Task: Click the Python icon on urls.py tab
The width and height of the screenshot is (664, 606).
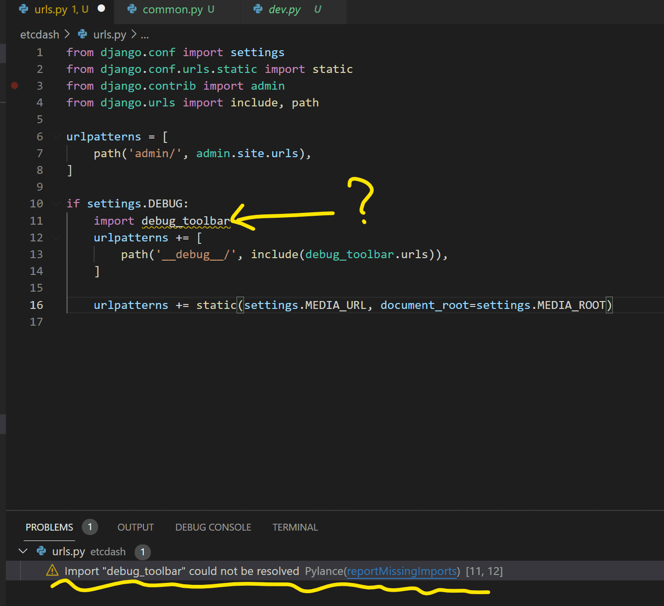Action: click(x=23, y=9)
